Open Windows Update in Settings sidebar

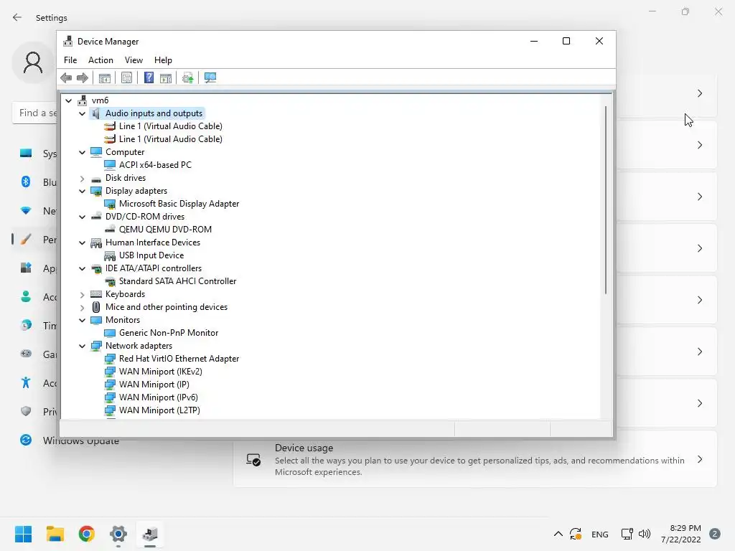(x=69, y=441)
